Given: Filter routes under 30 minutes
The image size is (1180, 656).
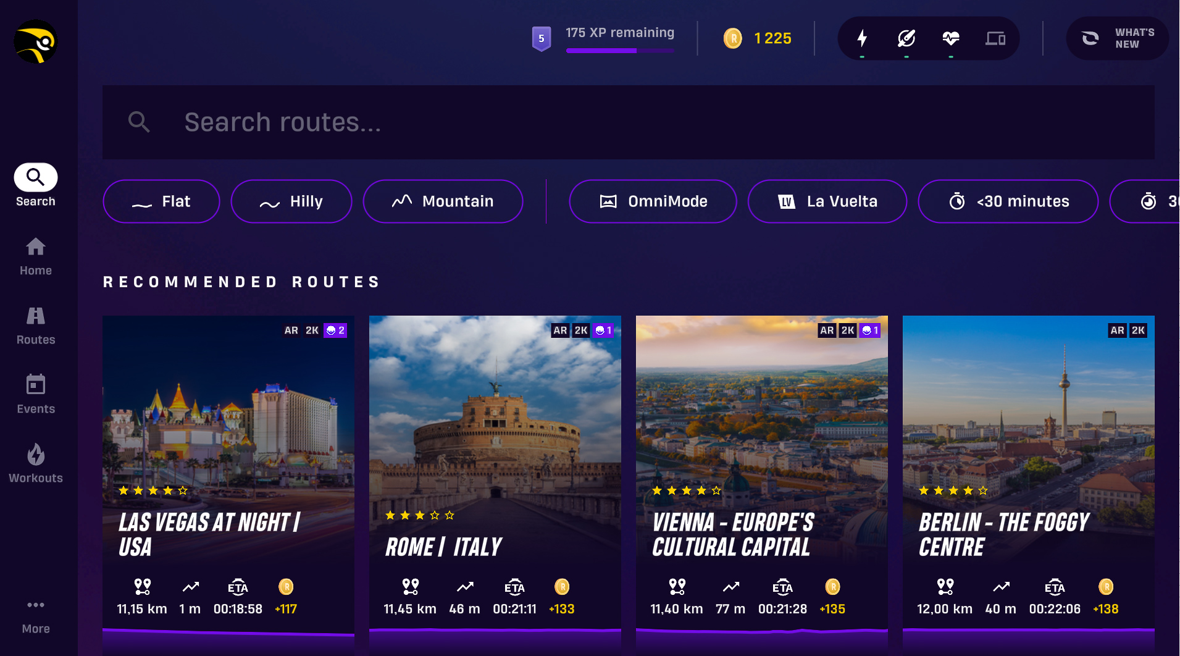Looking at the screenshot, I should click(x=1008, y=201).
